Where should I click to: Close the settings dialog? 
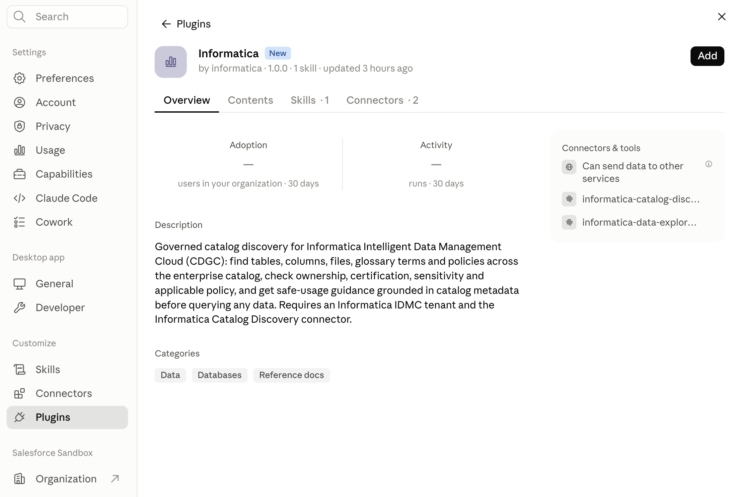(722, 17)
